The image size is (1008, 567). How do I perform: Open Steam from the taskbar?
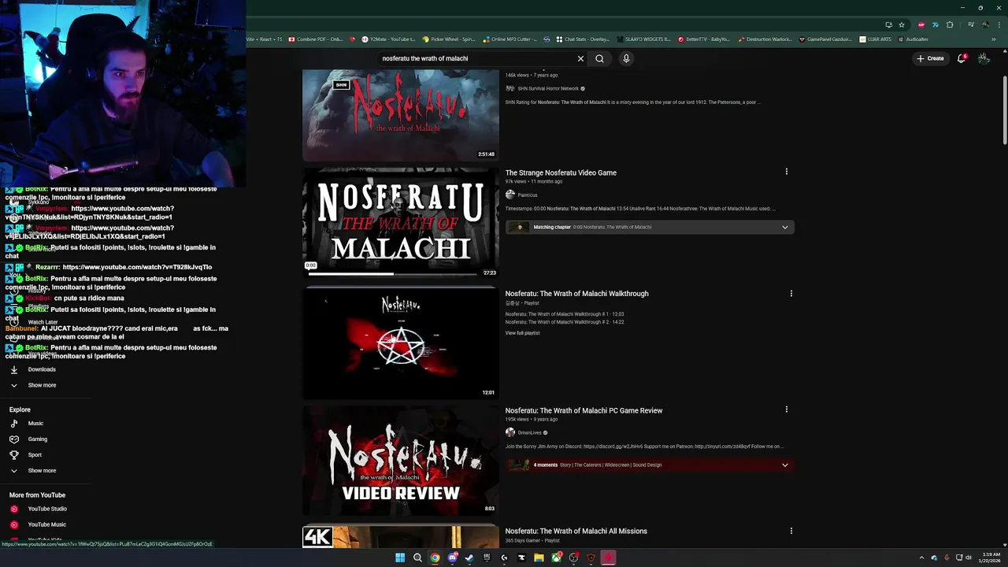tap(469, 558)
